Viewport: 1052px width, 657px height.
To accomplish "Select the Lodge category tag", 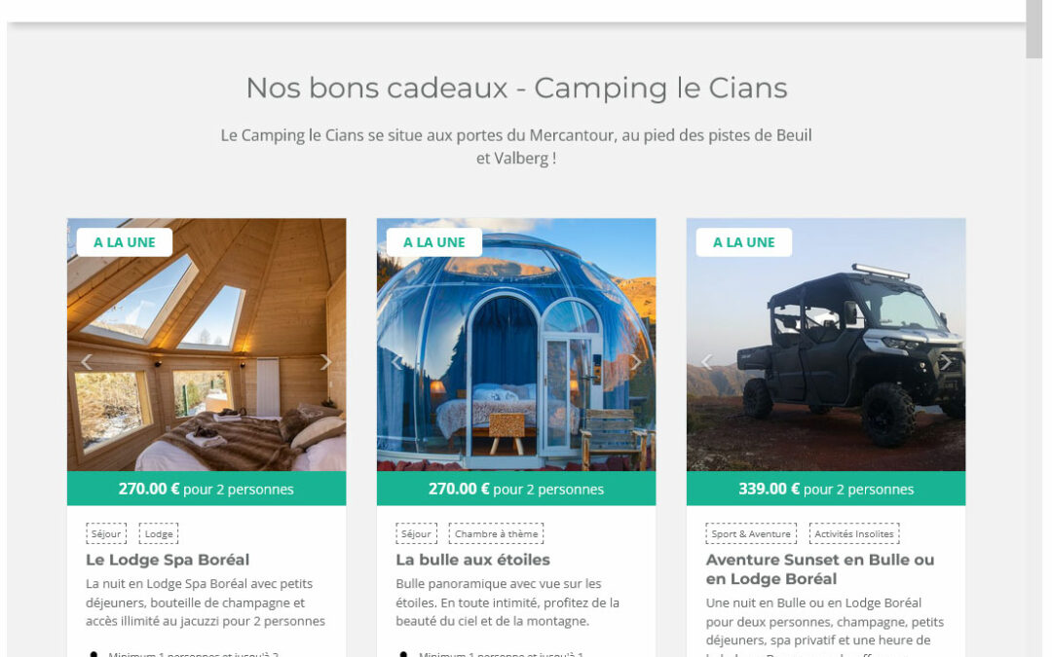I will [159, 533].
